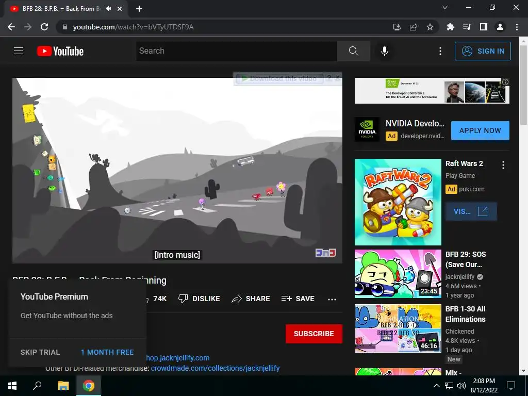Share this page icon in address bar
The height and width of the screenshot is (396, 528).
pos(414,27)
